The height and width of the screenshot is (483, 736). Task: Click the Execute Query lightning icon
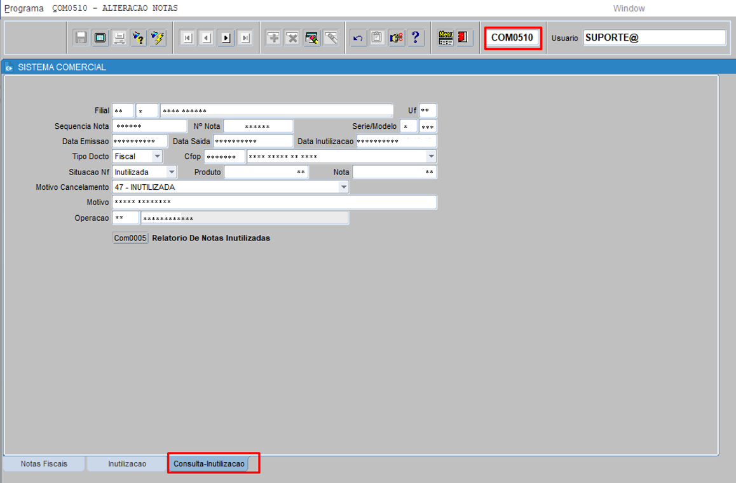[x=158, y=38]
